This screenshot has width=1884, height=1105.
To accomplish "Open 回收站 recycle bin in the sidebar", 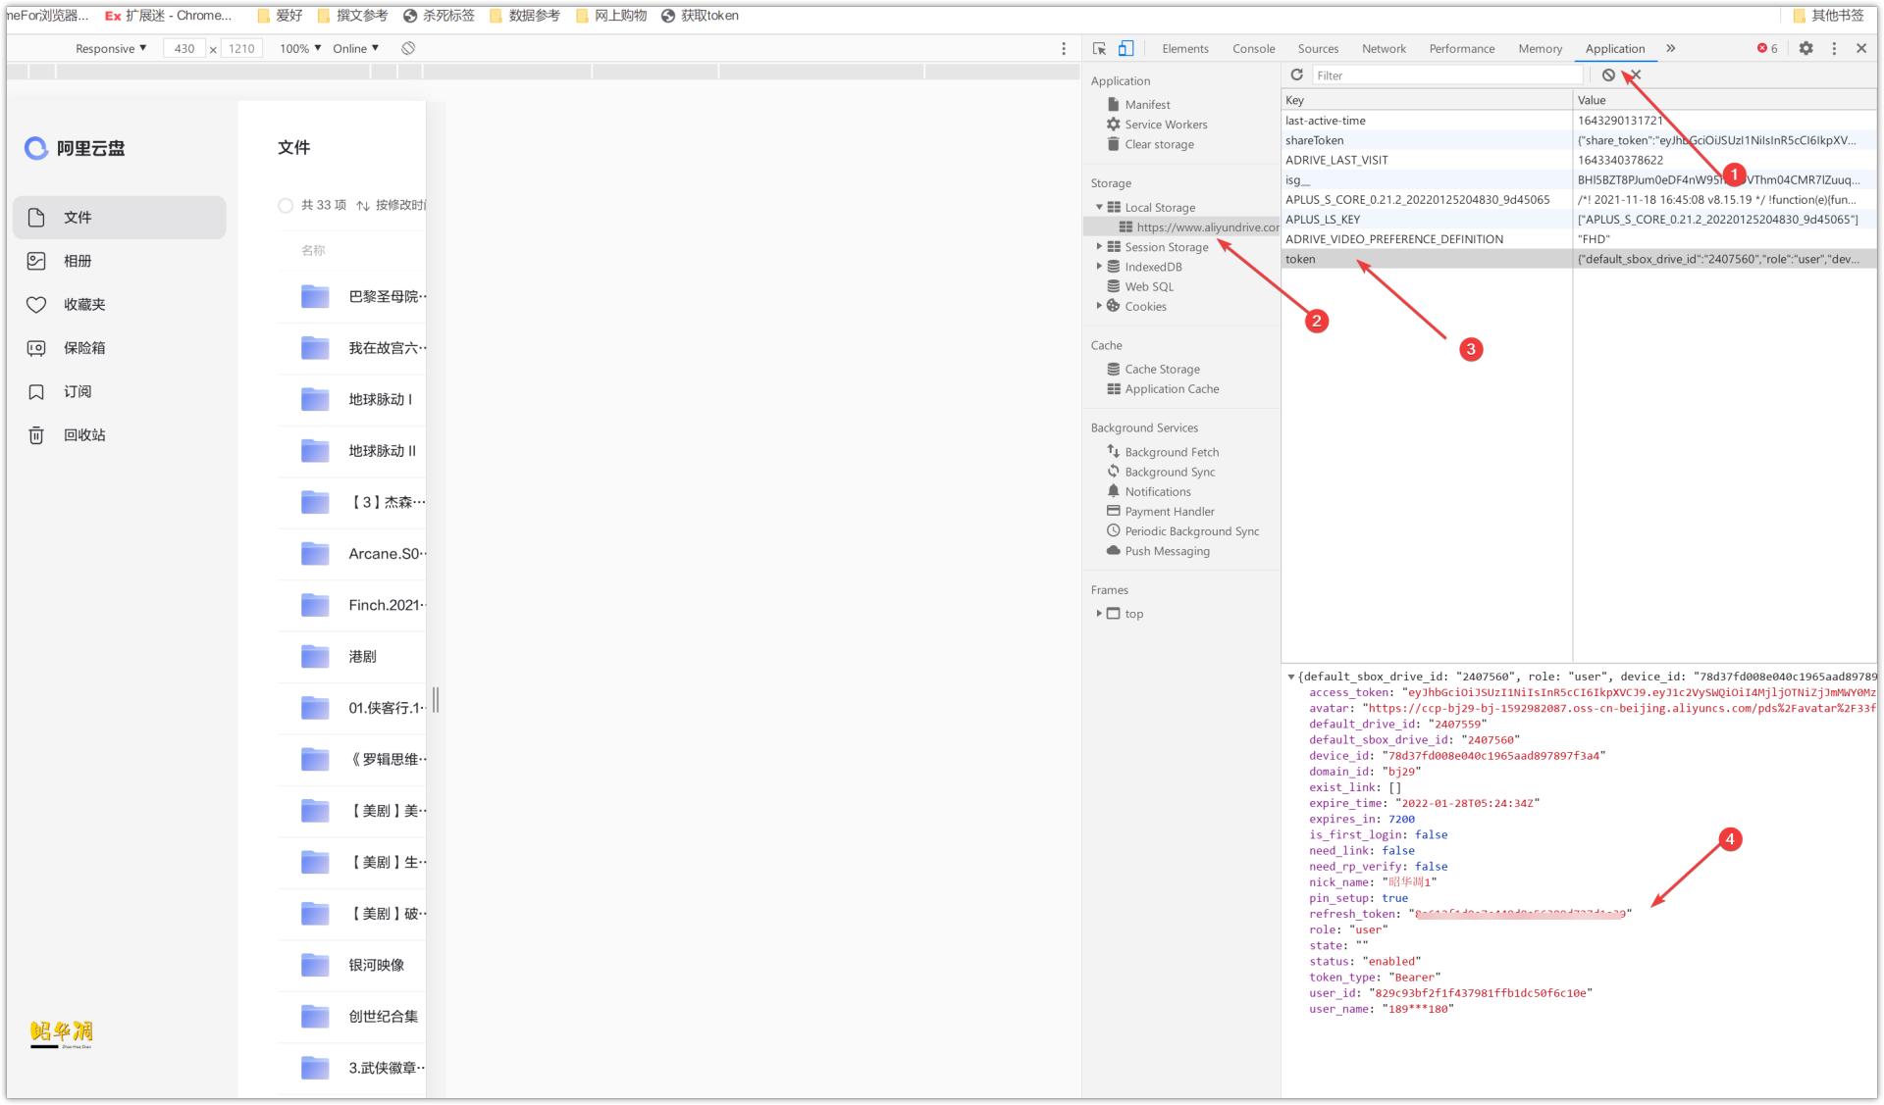I will (120, 435).
